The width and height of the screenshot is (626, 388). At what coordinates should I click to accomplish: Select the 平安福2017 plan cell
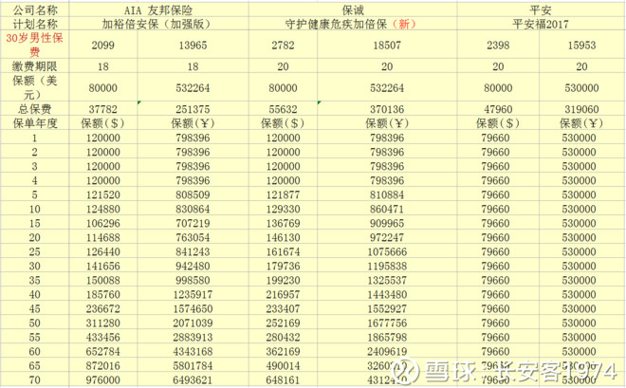541,24
